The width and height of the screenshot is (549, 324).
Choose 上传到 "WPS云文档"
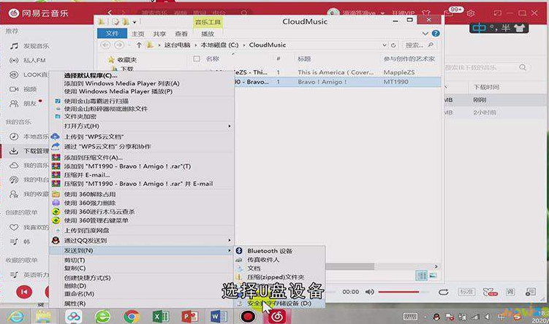94,136
